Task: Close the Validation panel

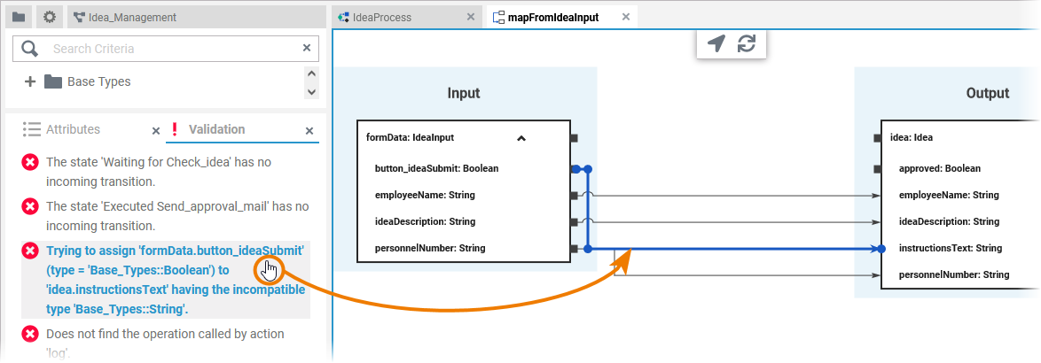Action: pos(309,131)
